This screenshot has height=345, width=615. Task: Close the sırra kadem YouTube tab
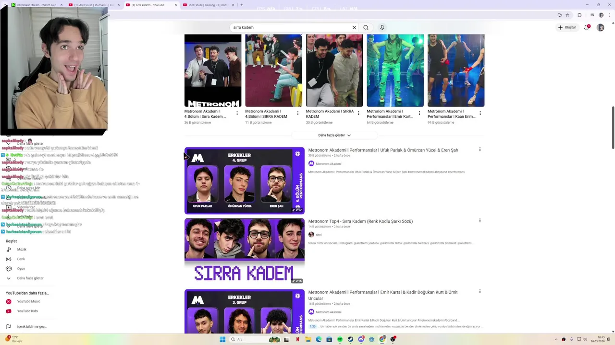coord(176,5)
